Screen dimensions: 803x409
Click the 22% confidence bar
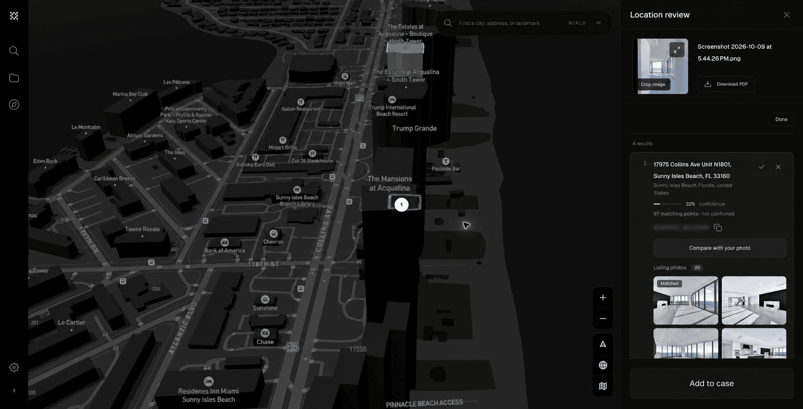click(x=668, y=204)
